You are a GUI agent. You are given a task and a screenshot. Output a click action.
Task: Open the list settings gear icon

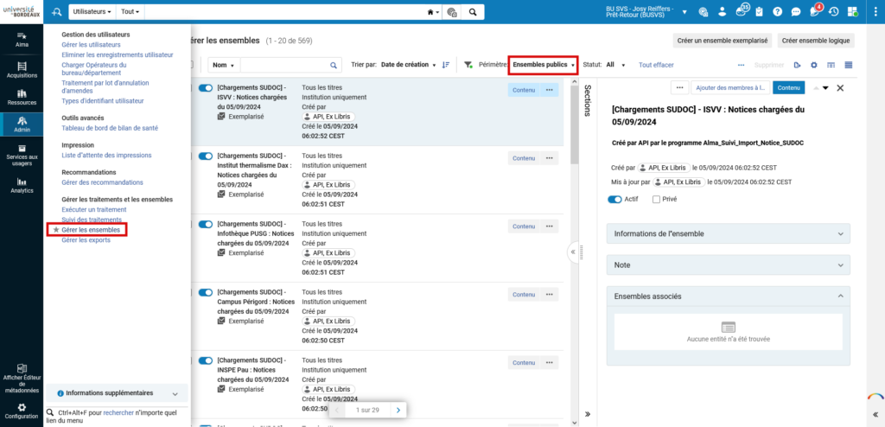(x=814, y=65)
